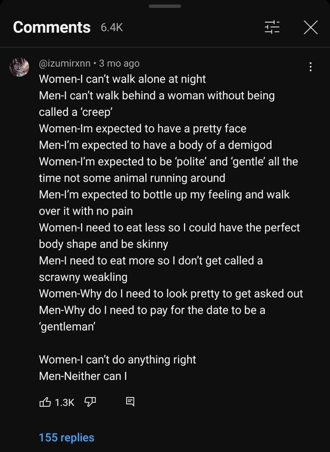Tap the final line 'Men-Neither can I'
Screen dimensions: 330x452
(x=83, y=376)
